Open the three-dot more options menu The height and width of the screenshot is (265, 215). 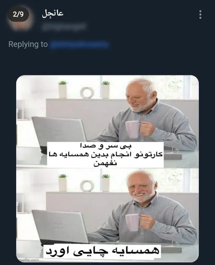[200, 15]
